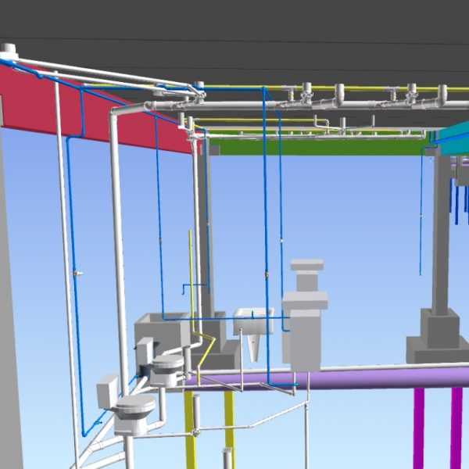Select the tall gray fixture beside the sink
This screenshot has height=469, width=469.
tap(305, 320)
